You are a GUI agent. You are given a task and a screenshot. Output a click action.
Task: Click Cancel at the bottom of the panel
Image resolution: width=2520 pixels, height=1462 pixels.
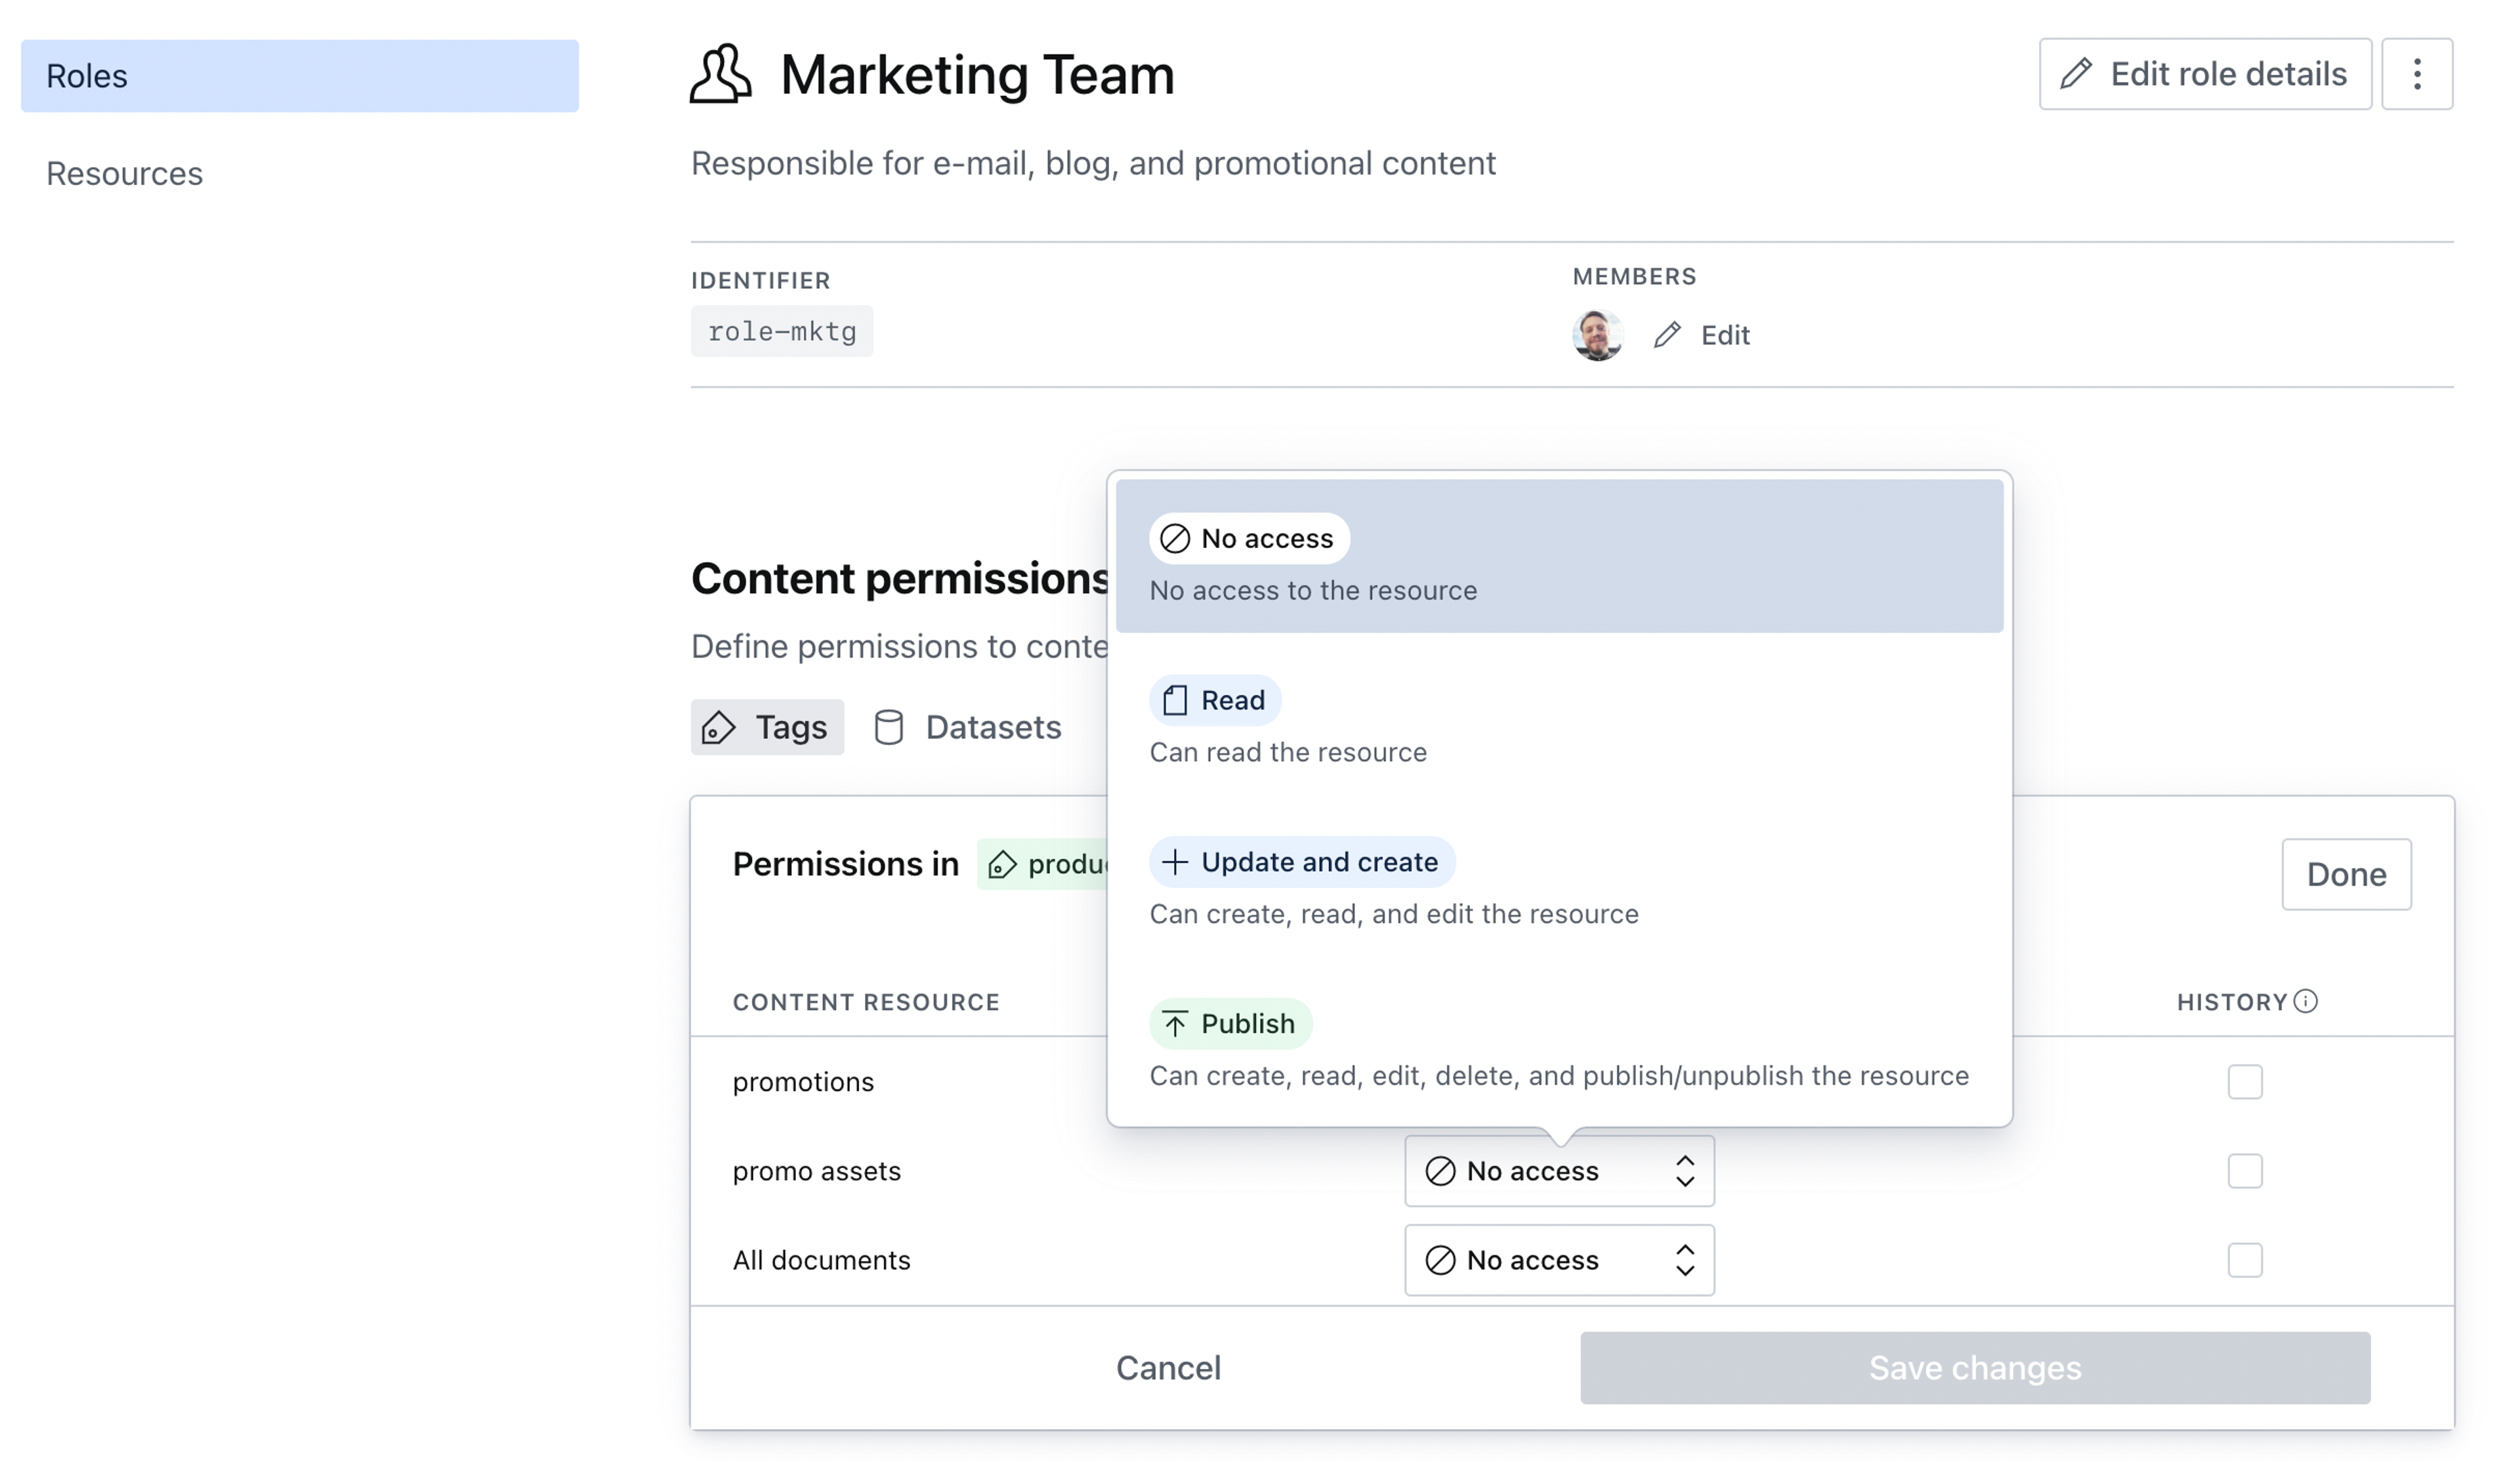point(1168,1367)
